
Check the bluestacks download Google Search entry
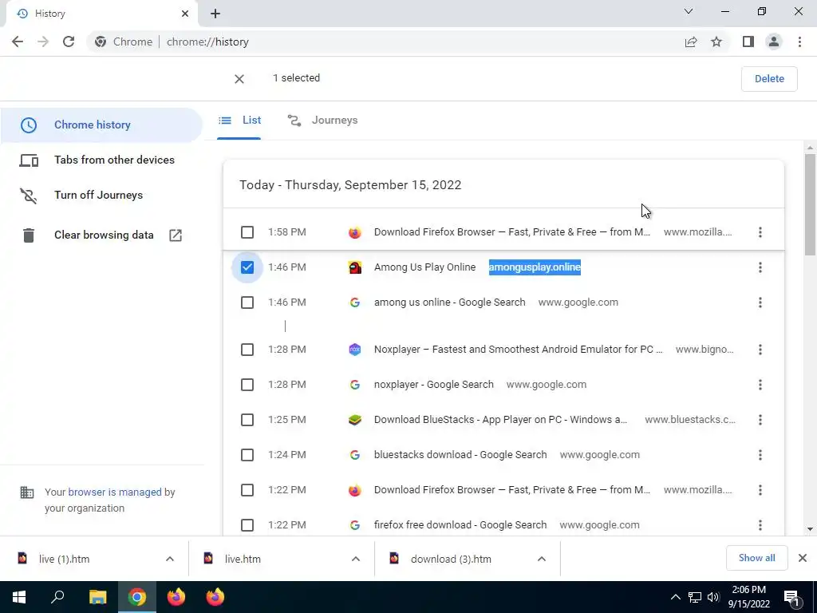[x=247, y=455]
